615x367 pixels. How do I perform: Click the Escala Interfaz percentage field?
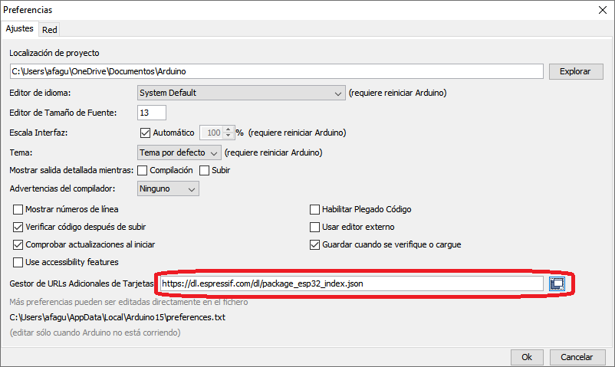[x=212, y=133]
